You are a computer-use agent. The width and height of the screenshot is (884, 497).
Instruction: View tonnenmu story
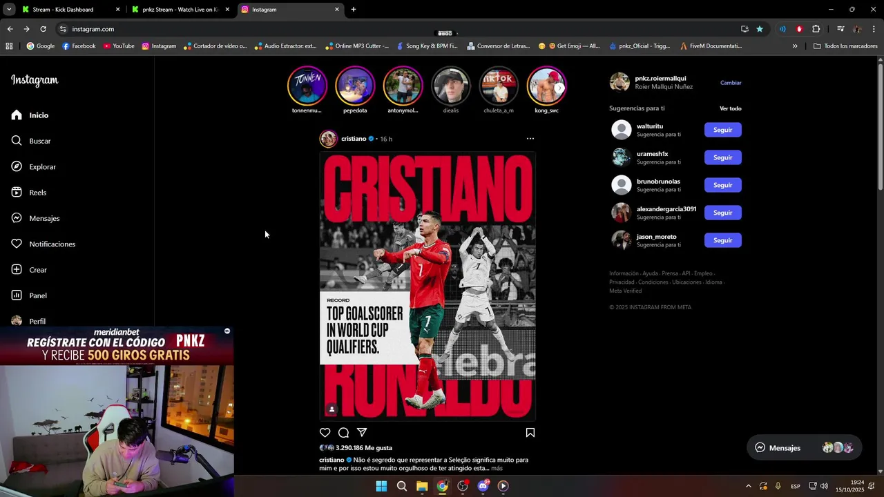coord(307,86)
